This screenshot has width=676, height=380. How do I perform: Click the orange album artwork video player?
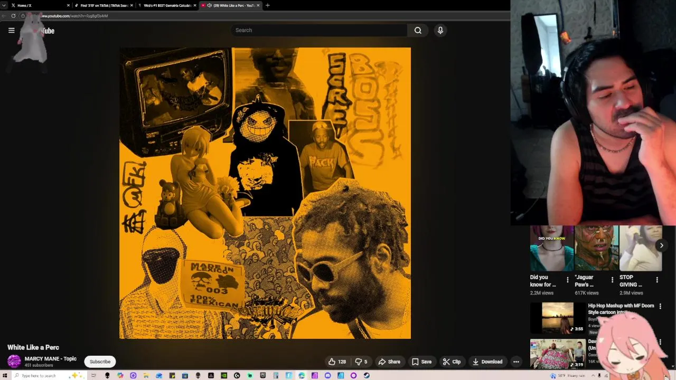(265, 193)
